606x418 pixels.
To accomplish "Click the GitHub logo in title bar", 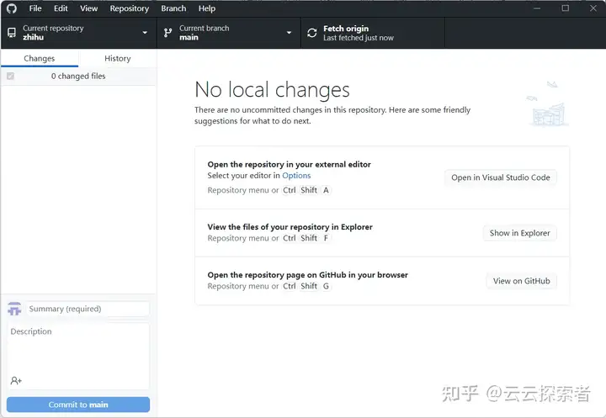I will coord(12,8).
